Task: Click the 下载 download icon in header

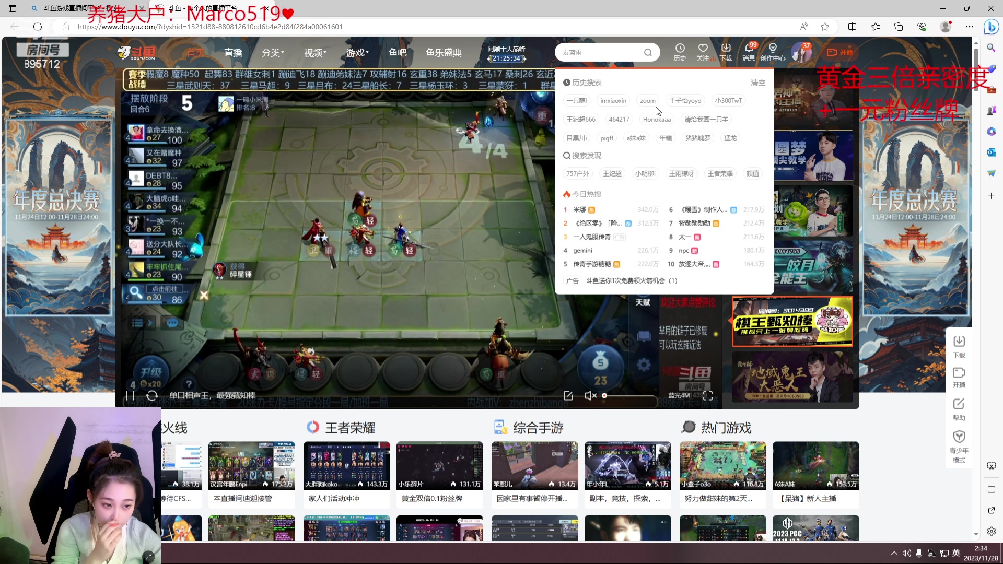Action: (x=726, y=48)
